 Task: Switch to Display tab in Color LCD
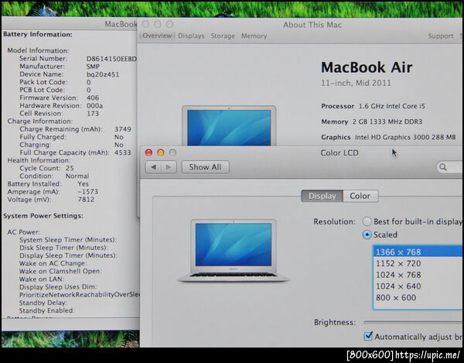pos(322,196)
